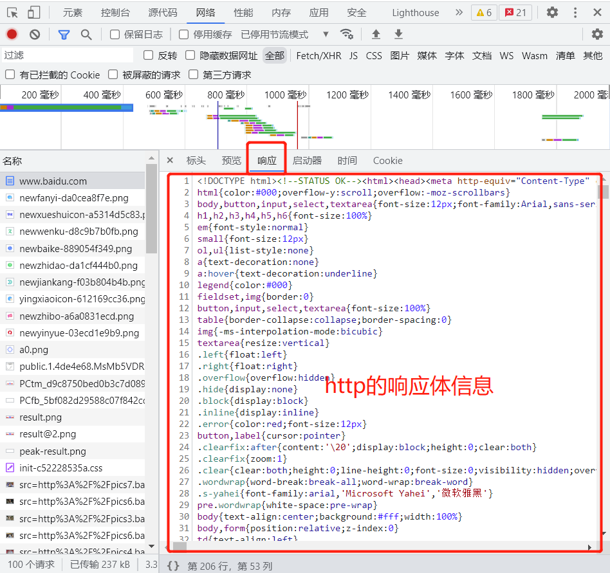Select the init-c52228535a.css request

pyautogui.click(x=73, y=468)
